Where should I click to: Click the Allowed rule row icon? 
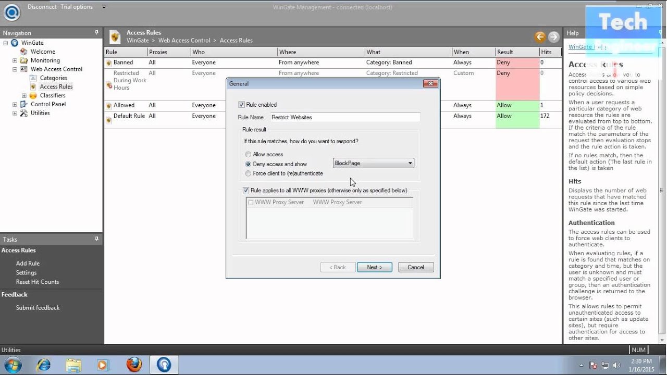tap(109, 106)
